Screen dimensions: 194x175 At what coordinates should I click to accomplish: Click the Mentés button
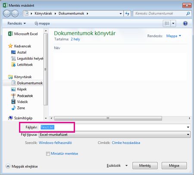[x=145, y=165]
